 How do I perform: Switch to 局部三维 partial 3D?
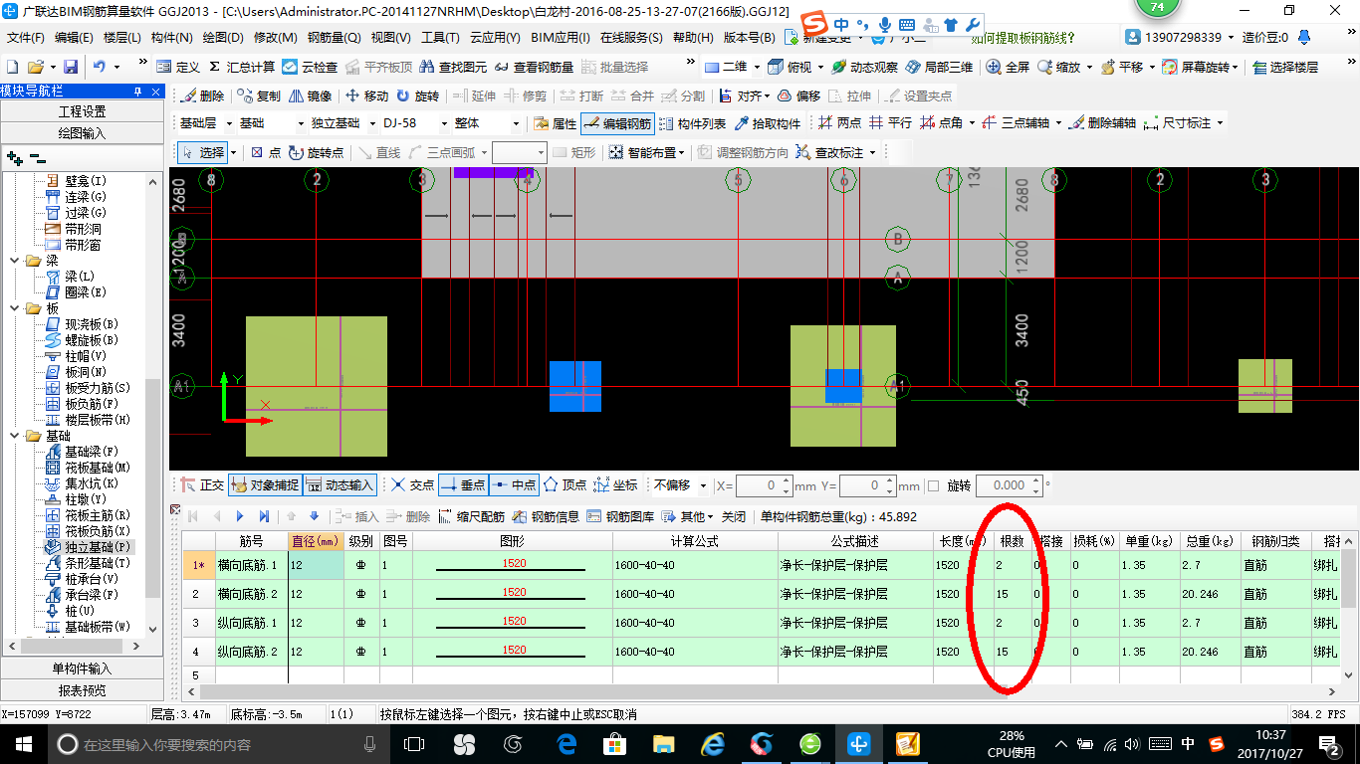click(x=939, y=67)
